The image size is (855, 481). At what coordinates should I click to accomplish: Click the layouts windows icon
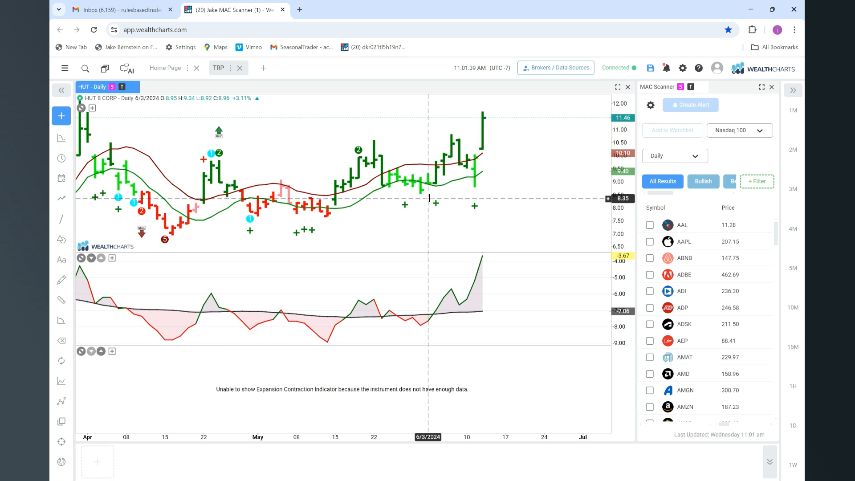105,69
